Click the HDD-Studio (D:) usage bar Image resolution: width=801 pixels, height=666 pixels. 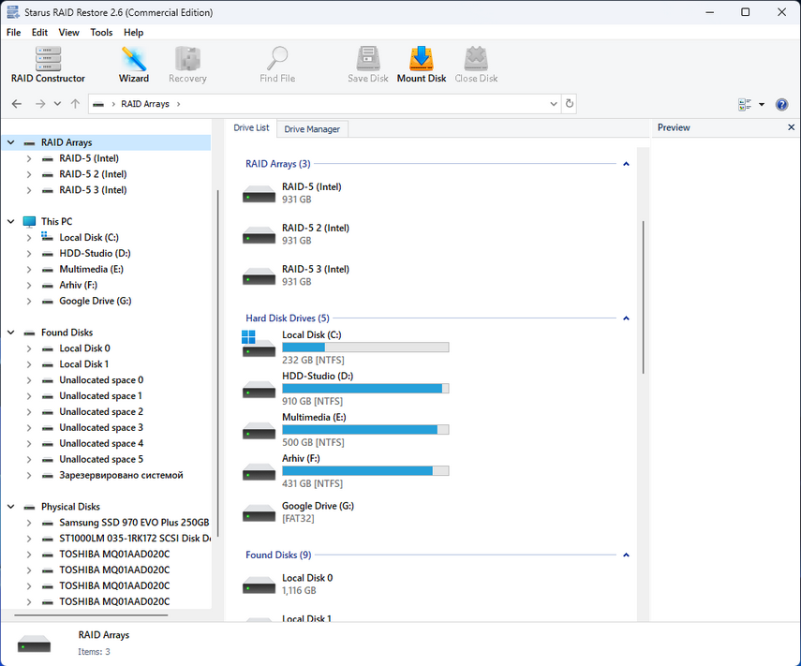(x=365, y=389)
